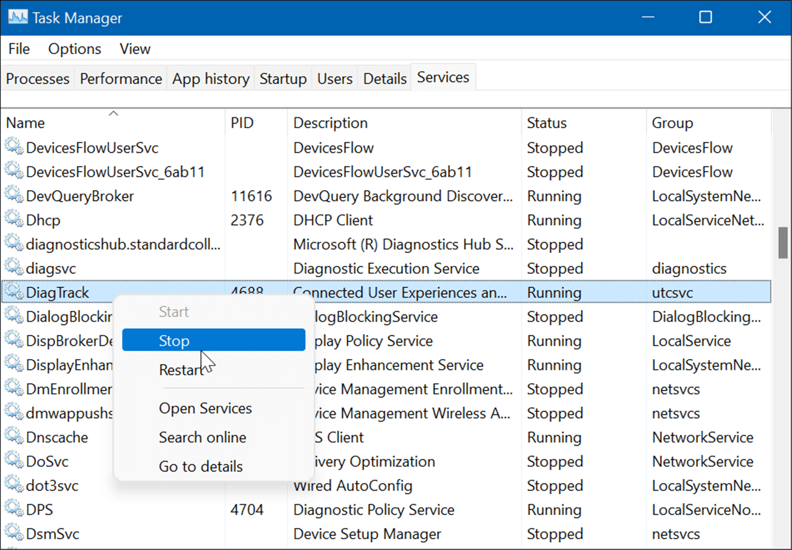This screenshot has width=792, height=550.
Task: Click the Task Manager app icon in title bar
Action: click(18, 17)
